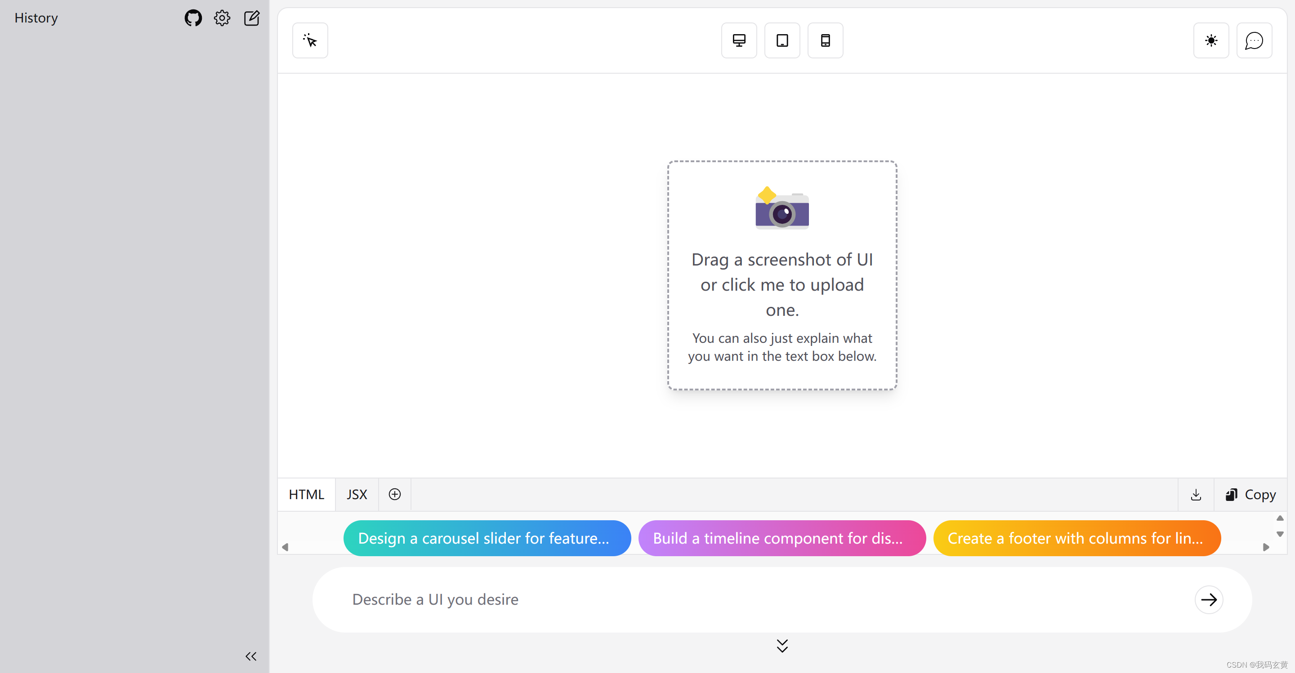Viewport: 1295px width, 673px height.
Task: Open GitHub repository link
Action: pyautogui.click(x=193, y=16)
